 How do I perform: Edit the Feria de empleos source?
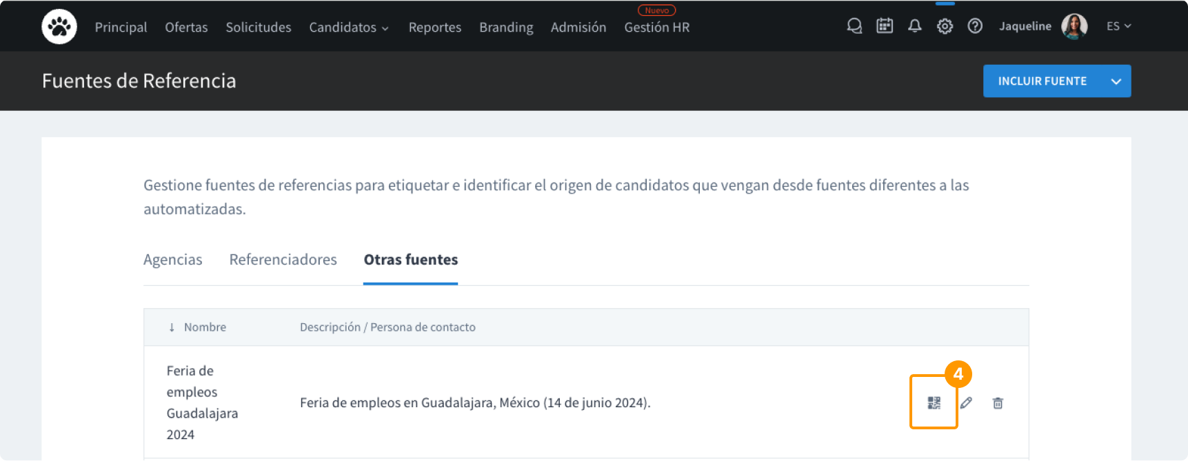click(967, 403)
